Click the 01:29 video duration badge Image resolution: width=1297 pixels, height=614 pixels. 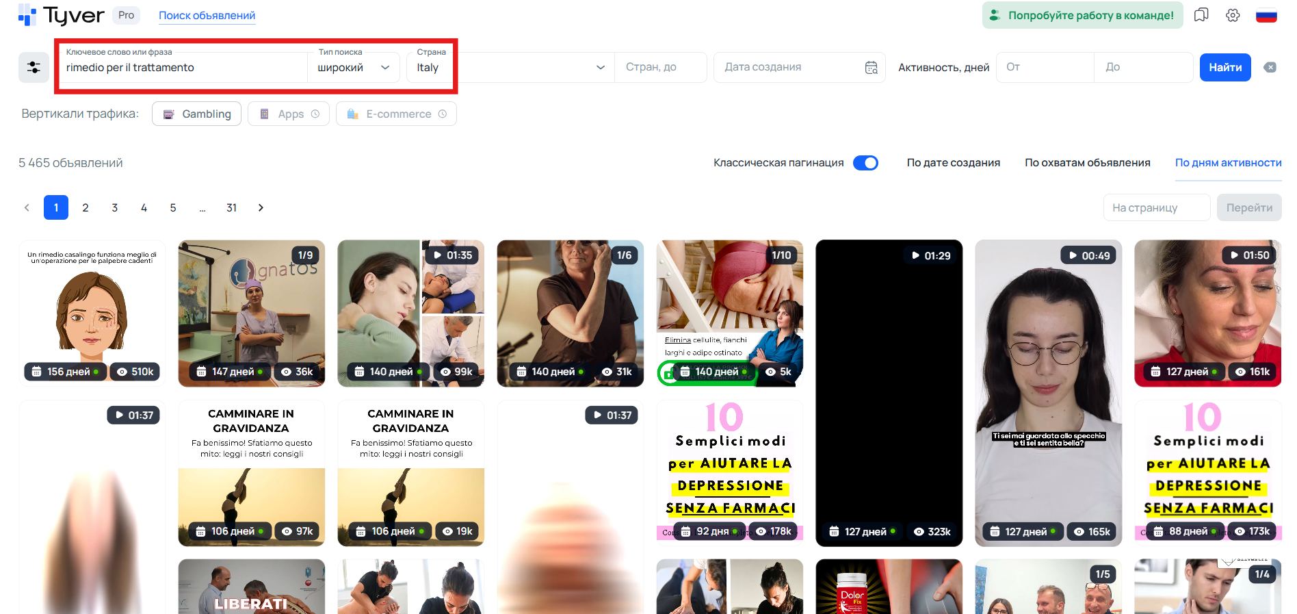click(930, 255)
